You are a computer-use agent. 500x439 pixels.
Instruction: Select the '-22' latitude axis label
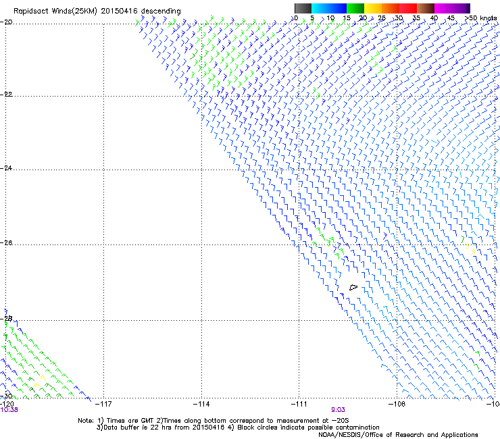[x=6, y=95]
